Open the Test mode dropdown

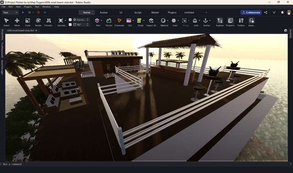[x=10, y=12]
